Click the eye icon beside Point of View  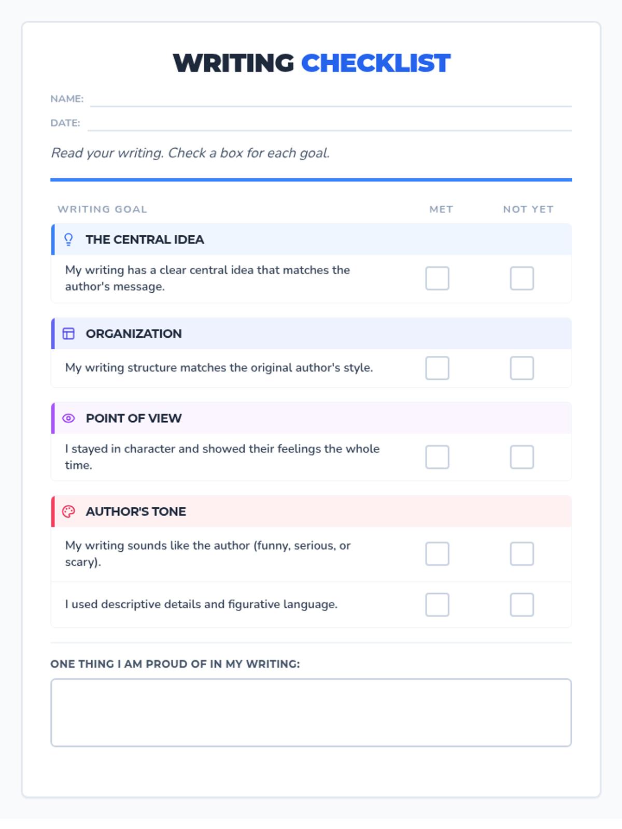tap(68, 418)
